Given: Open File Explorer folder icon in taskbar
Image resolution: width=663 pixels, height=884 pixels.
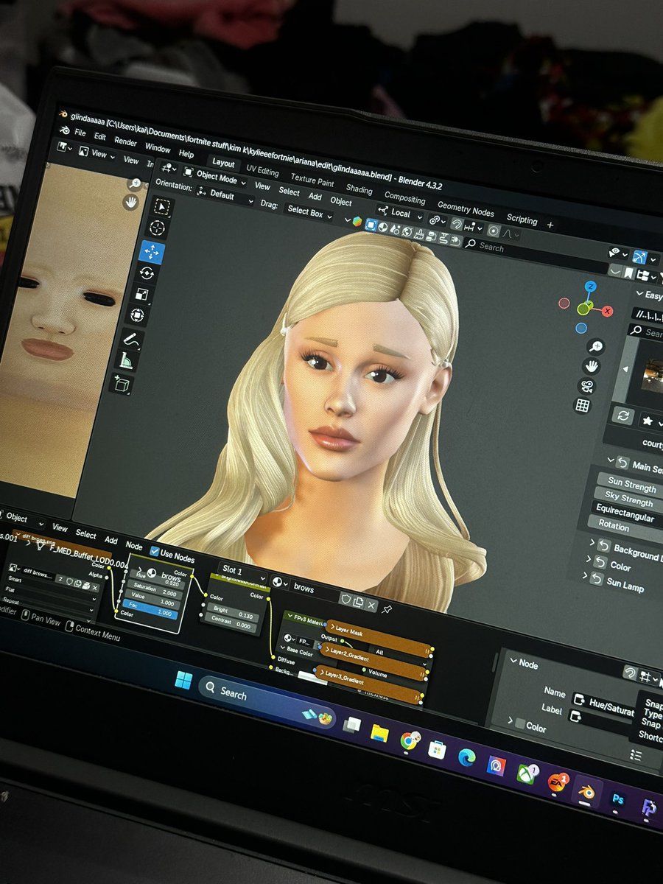Looking at the screenshot, I should [379, 733].
